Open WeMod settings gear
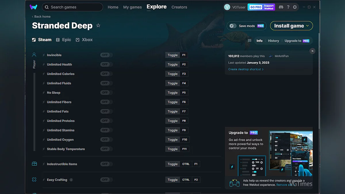345x194 pixels. [295, 7]
